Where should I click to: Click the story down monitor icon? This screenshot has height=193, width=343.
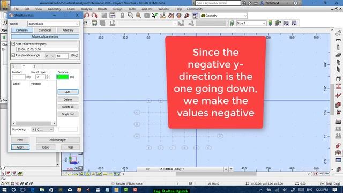point(286,23)
